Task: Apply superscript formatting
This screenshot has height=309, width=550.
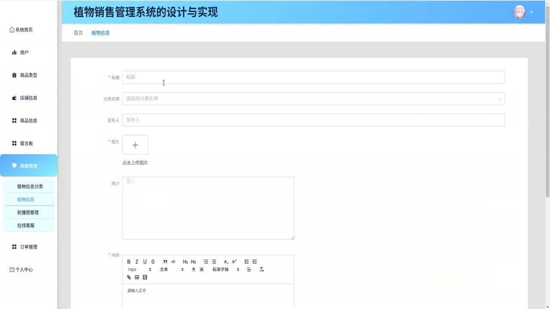Action: (234, 262)
